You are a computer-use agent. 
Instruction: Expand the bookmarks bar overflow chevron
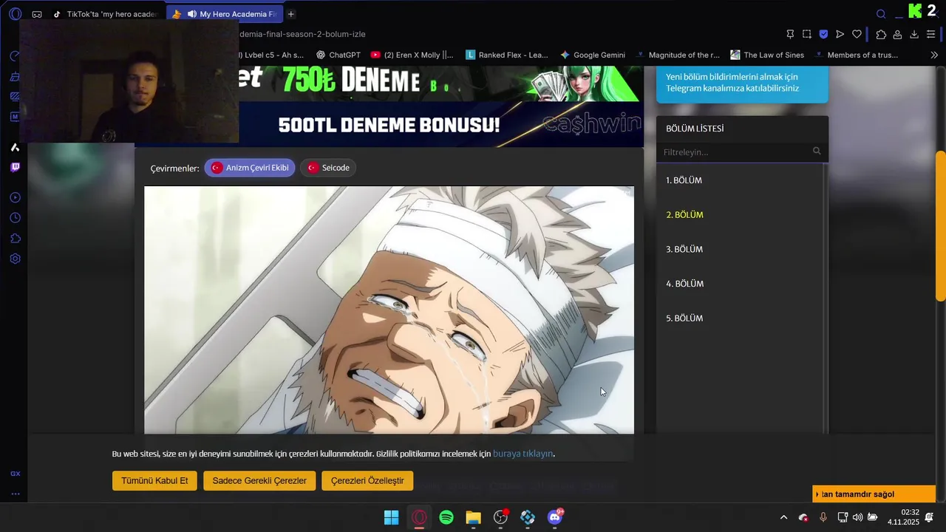934,55
